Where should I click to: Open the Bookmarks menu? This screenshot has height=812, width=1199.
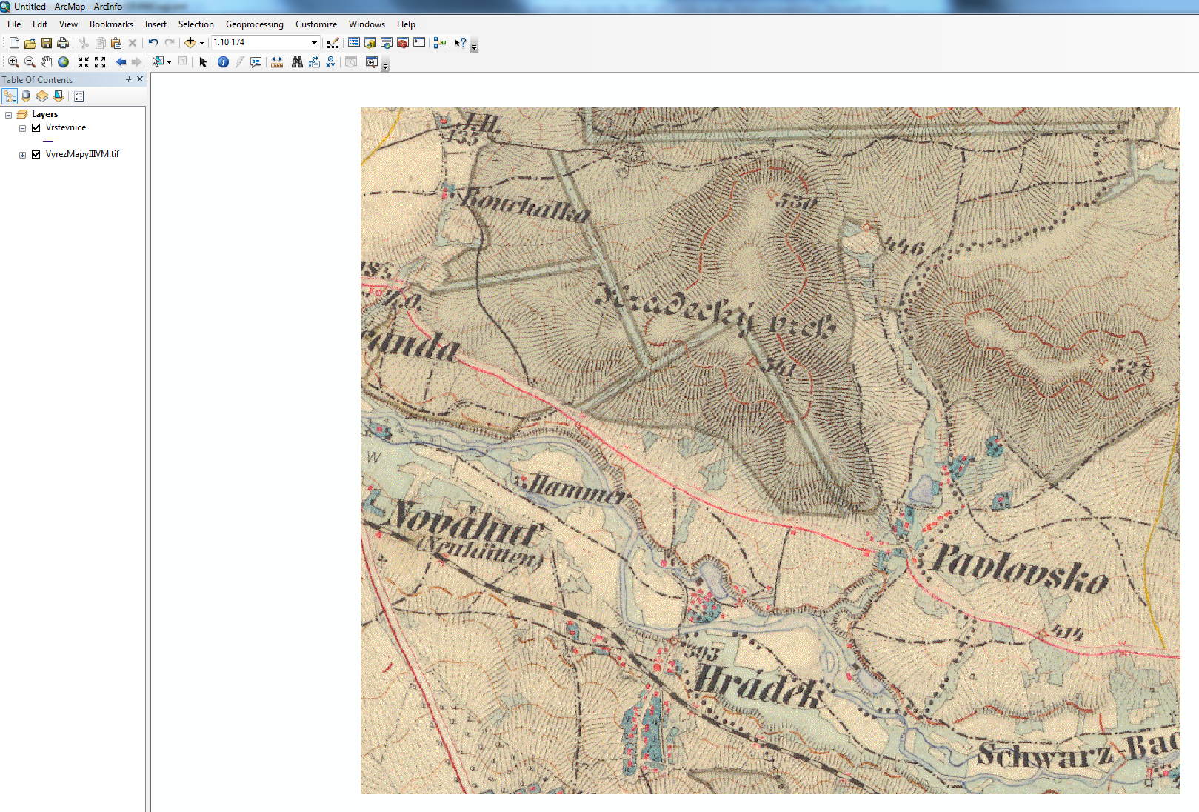click(111, 24)
